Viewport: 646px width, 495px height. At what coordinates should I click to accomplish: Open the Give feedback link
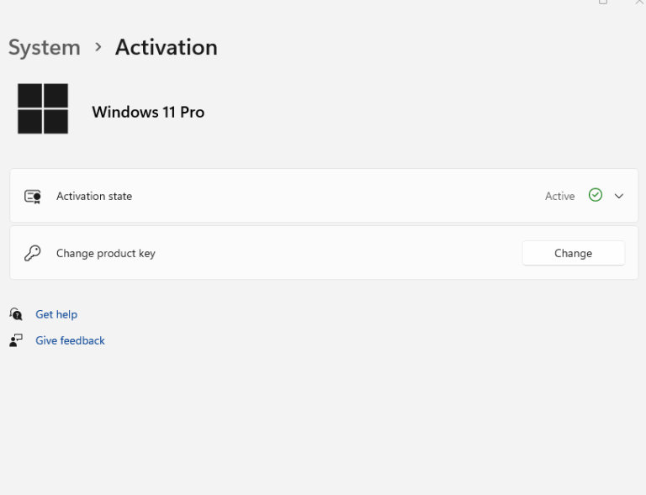[x=70, y=340]
